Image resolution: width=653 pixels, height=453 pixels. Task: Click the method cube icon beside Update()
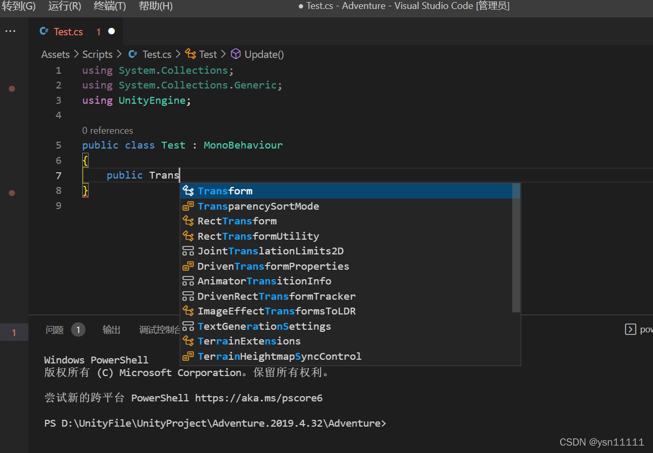click(x=236, y=54)
